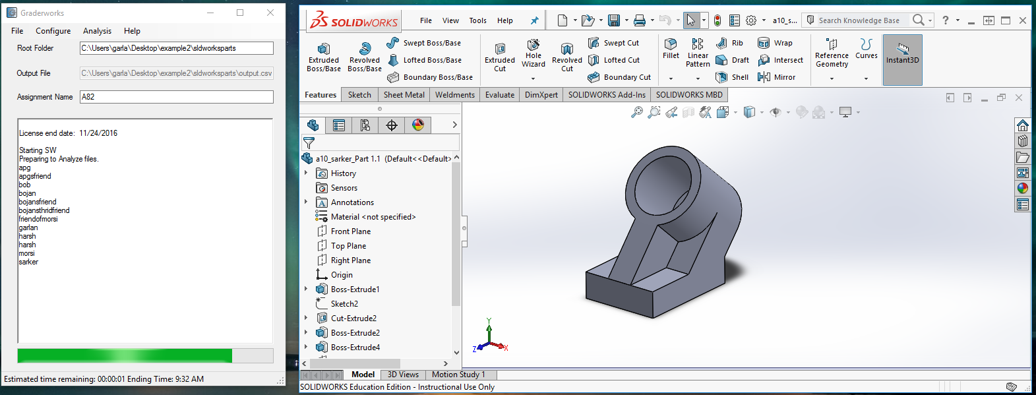Choose the Lofted Cut feature
1036x395 pixels.
(613, 60)
